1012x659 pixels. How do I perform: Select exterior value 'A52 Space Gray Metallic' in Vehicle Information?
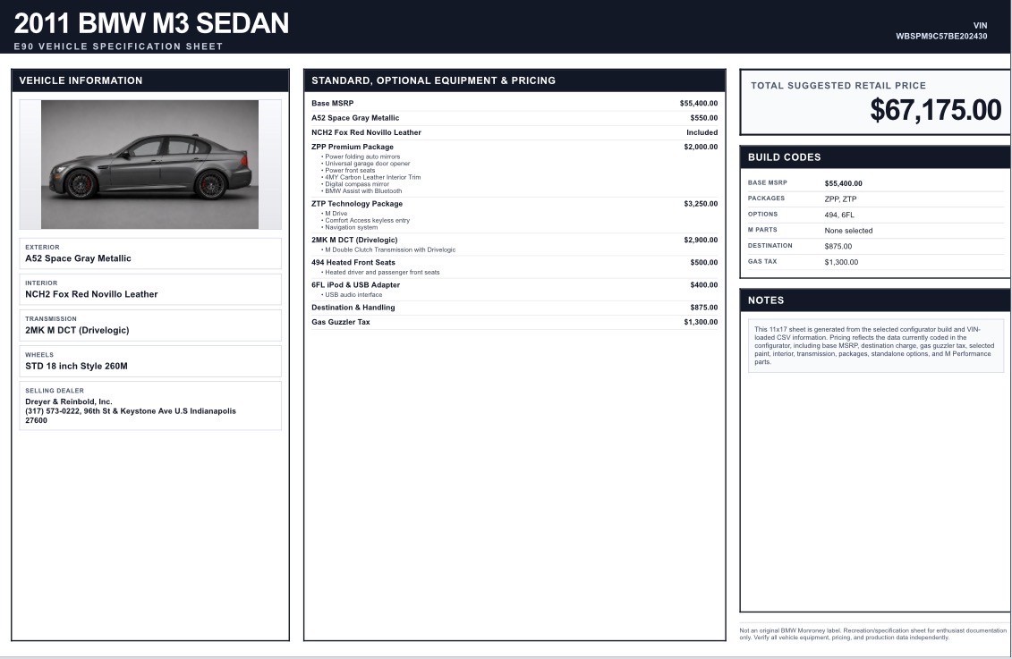(78, 258)
